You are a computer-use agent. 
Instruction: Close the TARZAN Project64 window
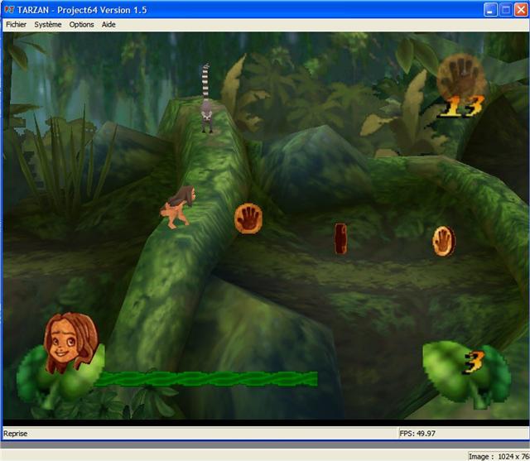pyautogui.click(x=521, y=10)
